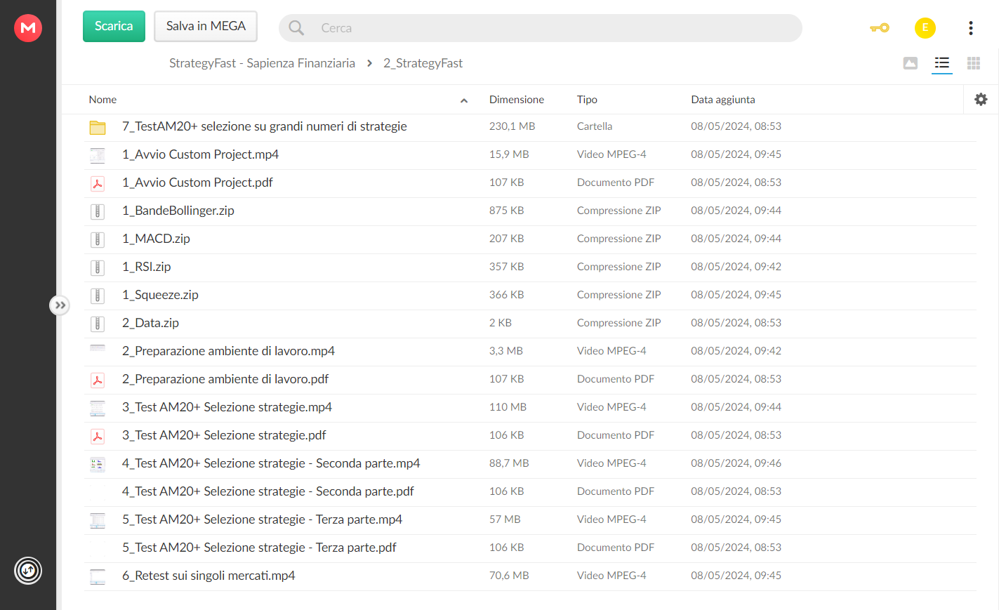Switch to media thumbnail view
The width and height of the screenshot is (999, 610).
[x=910, y=63]
